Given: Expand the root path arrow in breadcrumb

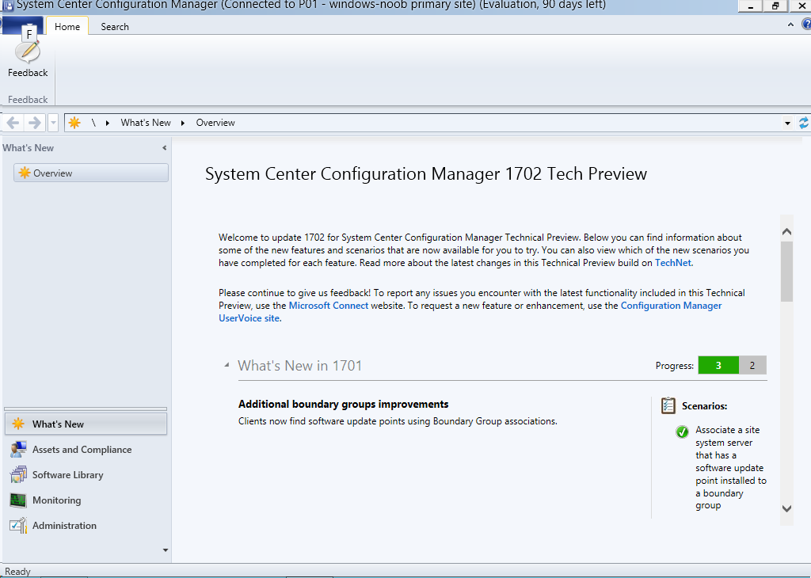Looking at the screenshot, I should pos(108,123).
